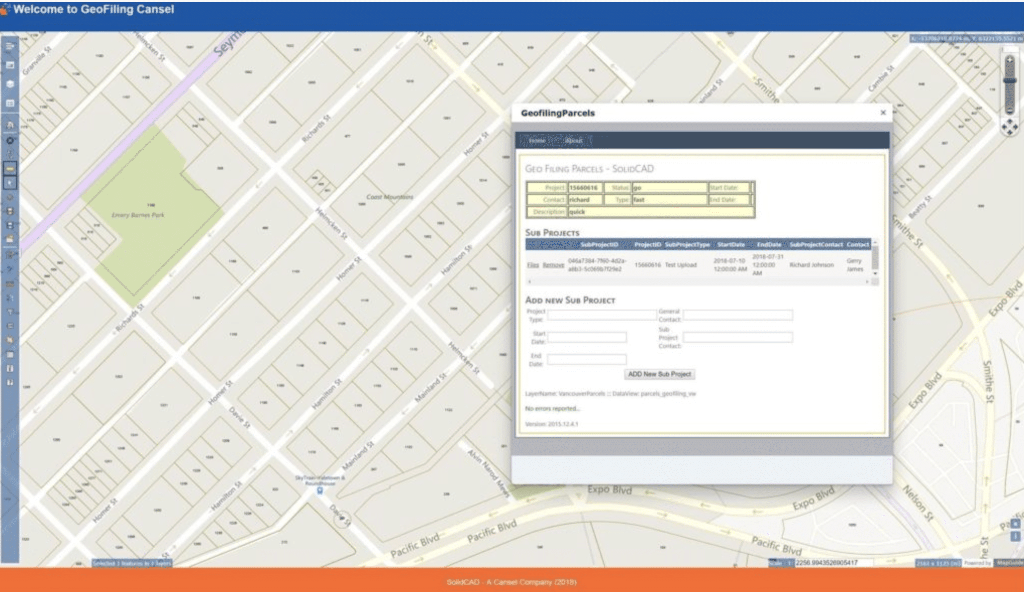1024x592 pixels.
Task: Open the table grid icon in left toolbar
Action: click(x=10, y=103)
